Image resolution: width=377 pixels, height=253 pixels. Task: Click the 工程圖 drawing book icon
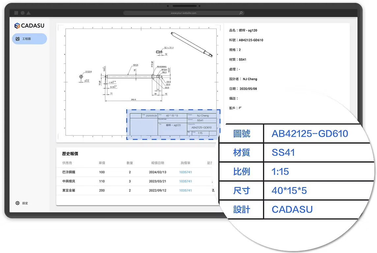click(x=17, y=39)
